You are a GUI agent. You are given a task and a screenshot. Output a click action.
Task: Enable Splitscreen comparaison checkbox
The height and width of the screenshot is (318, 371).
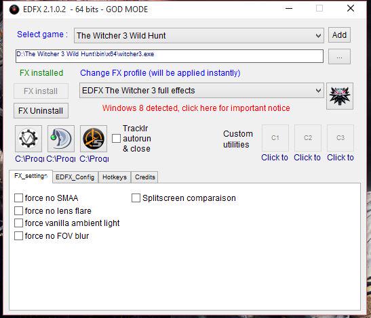136,198
